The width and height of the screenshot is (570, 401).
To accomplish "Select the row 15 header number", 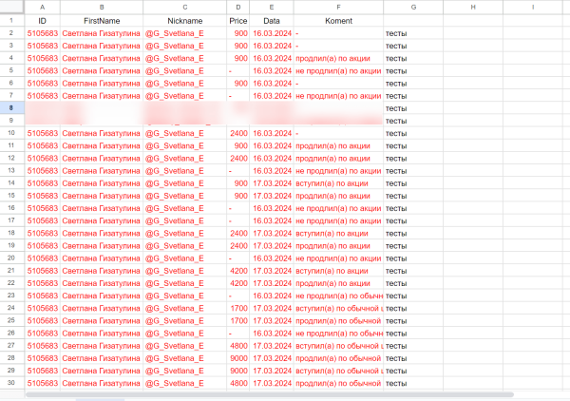I will (11, 195).
